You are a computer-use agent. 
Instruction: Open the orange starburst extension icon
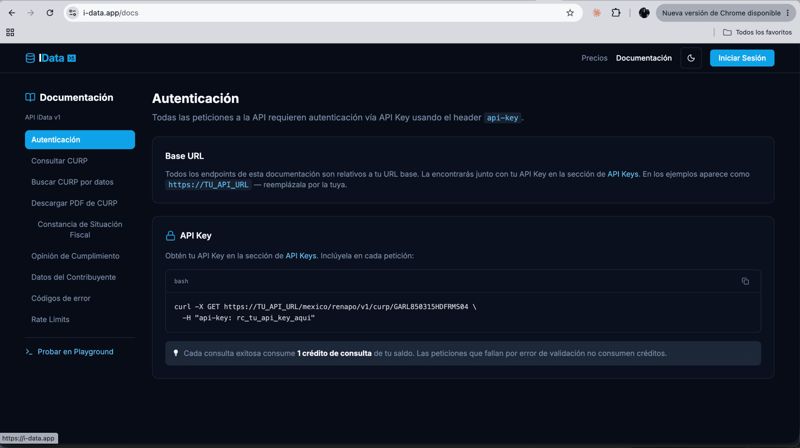click(x=596, y=13)
